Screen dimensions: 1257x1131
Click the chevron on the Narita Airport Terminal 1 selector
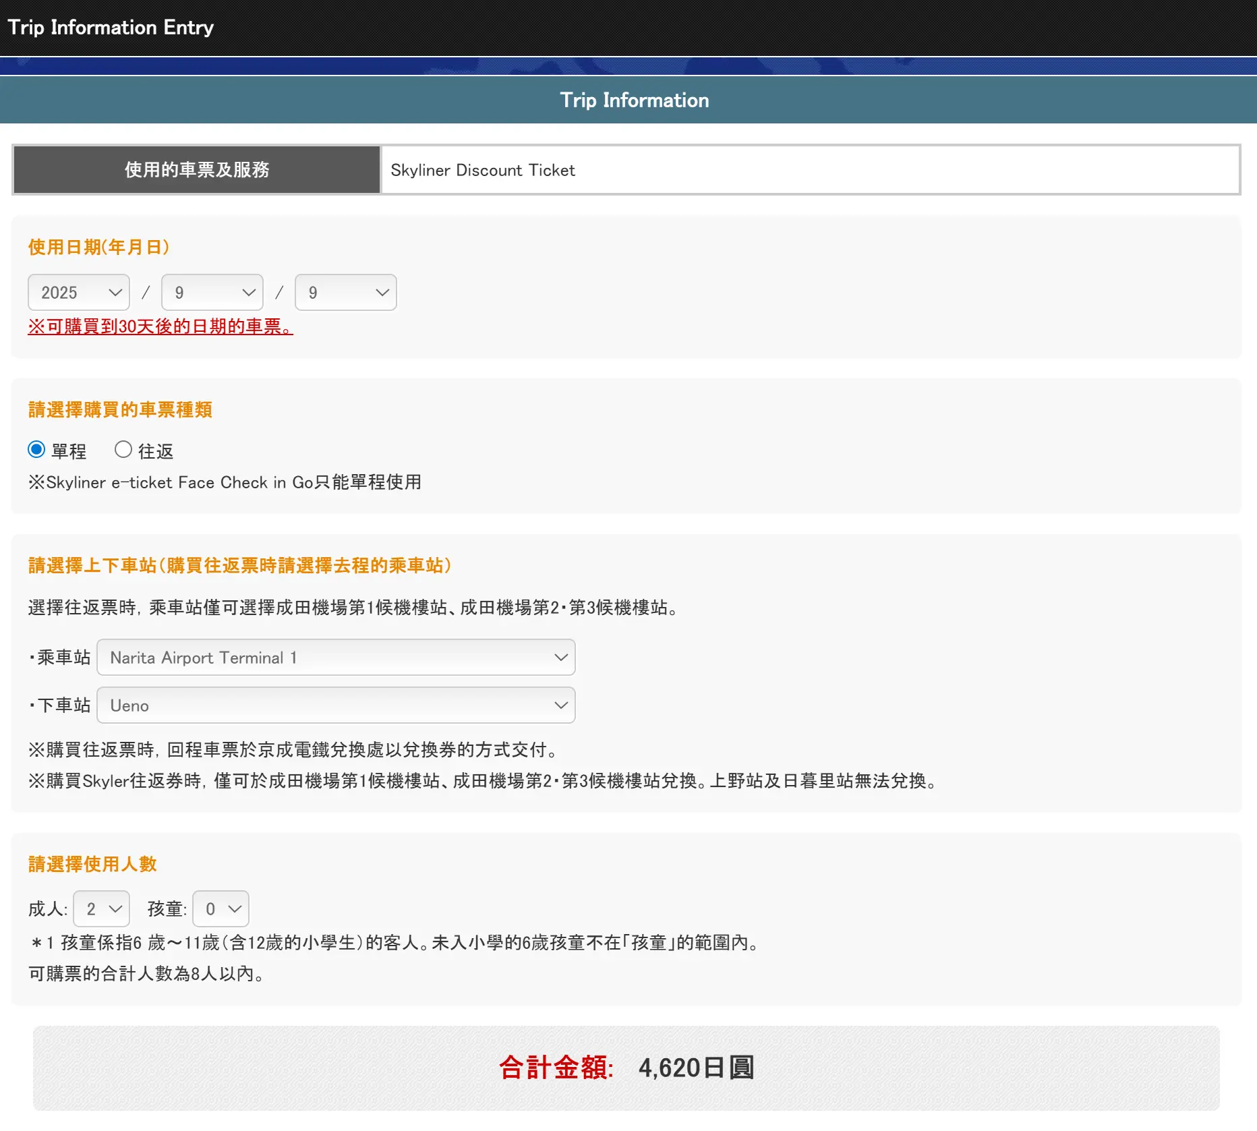coord(560,658)
